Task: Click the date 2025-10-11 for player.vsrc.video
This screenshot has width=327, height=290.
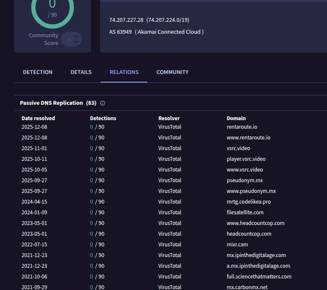Action: point(34,159)
